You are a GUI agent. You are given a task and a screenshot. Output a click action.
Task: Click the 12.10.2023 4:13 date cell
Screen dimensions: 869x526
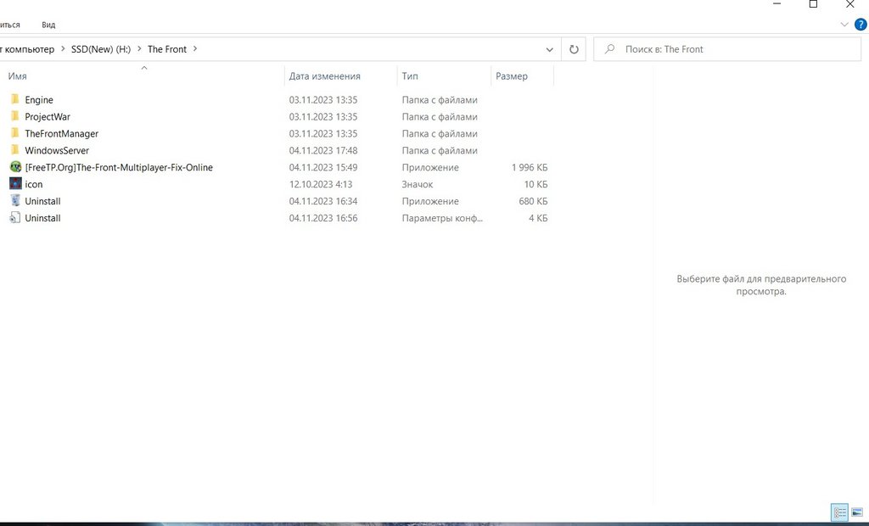click(320, 184)
